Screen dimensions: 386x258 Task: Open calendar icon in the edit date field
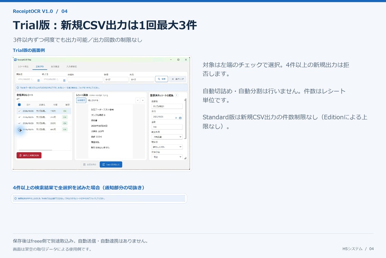180,118
